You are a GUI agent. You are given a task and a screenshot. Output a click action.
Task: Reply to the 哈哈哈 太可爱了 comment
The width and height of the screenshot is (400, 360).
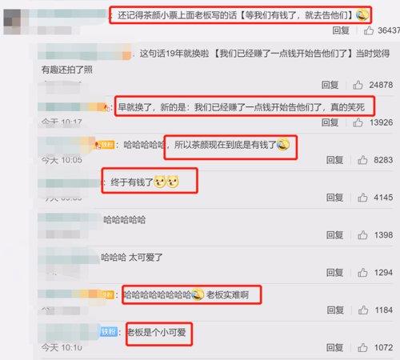click(335, 273)
